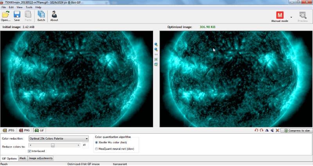Switch to the PNG format tab
This screenshot has width=313, height=166.
24,130
